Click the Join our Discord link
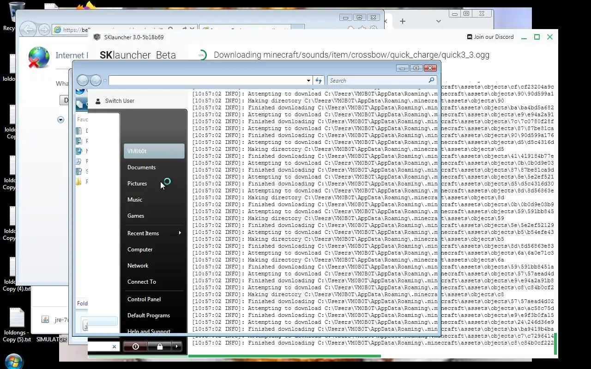This screenshot has width=591, height=369. click(490, 37)
